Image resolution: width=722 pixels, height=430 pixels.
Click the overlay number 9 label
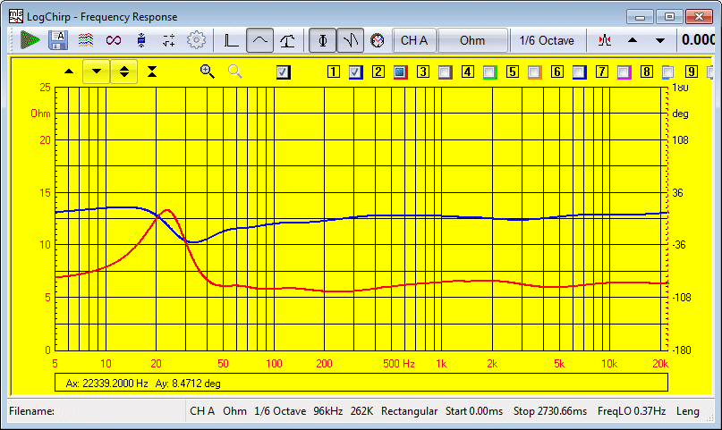692,72
